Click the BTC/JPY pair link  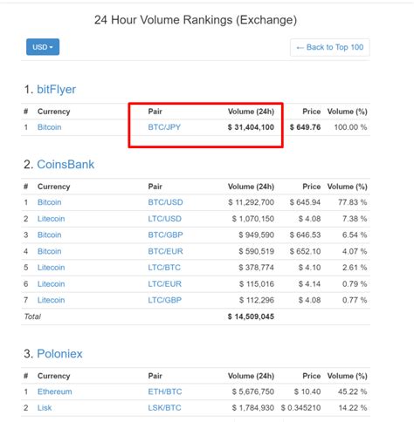tap(164, 127)
